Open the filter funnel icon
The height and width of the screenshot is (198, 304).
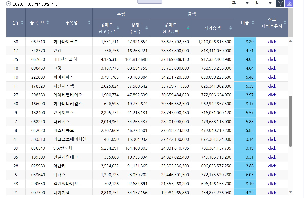(280, 3)
